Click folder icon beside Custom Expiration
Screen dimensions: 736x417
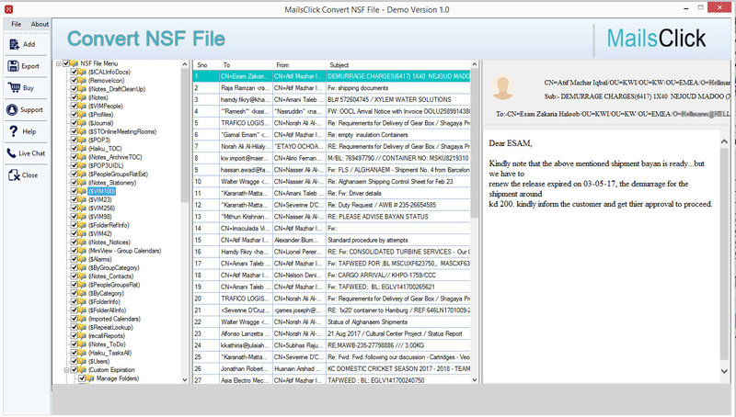[82, 370]
